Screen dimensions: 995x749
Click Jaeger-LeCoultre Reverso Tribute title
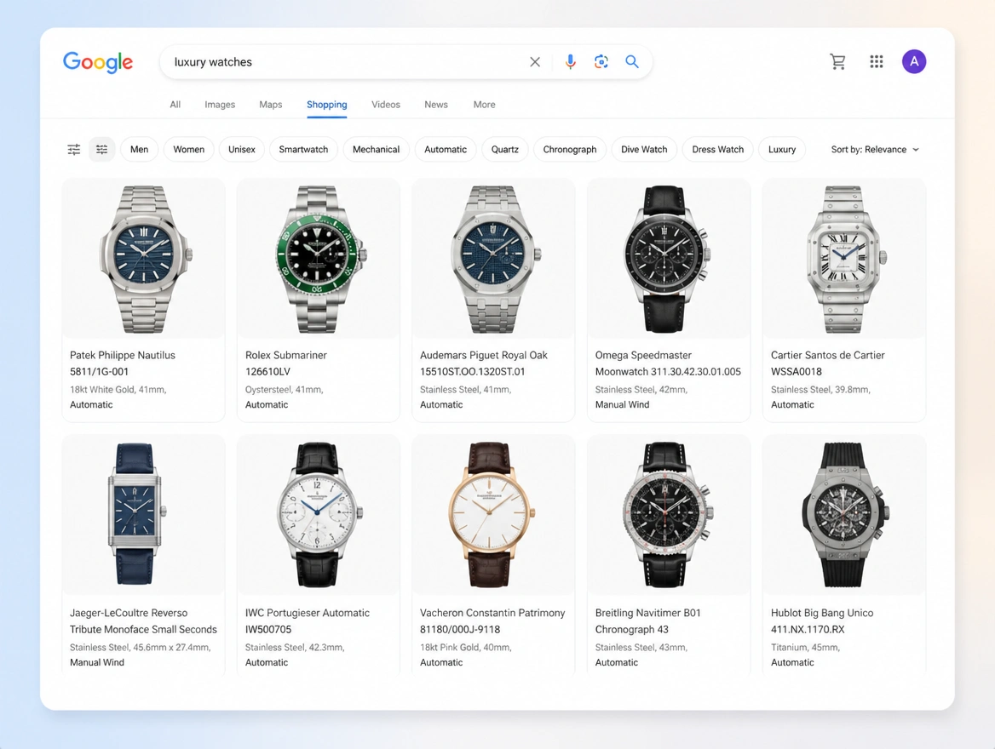click(x=143, y=620)
